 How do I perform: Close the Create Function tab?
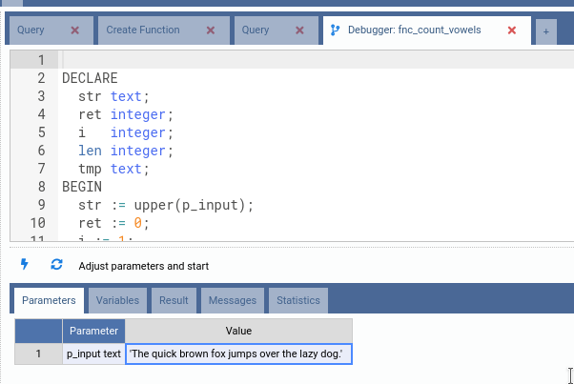(x=212, y=30)
